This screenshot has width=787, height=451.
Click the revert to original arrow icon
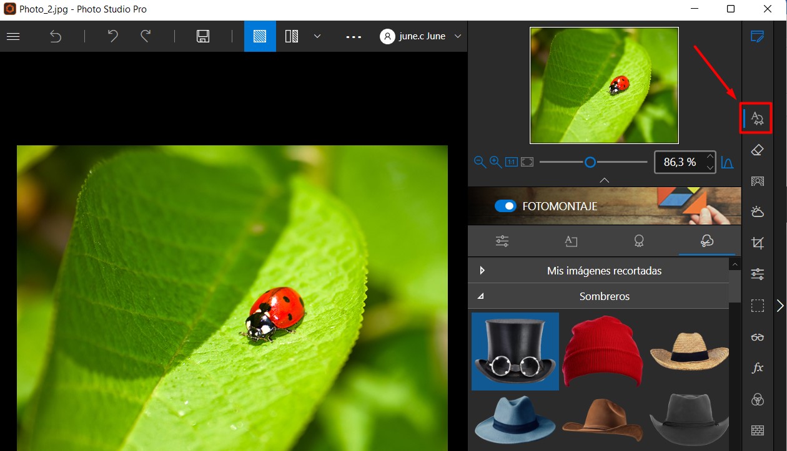pos(56,36)
